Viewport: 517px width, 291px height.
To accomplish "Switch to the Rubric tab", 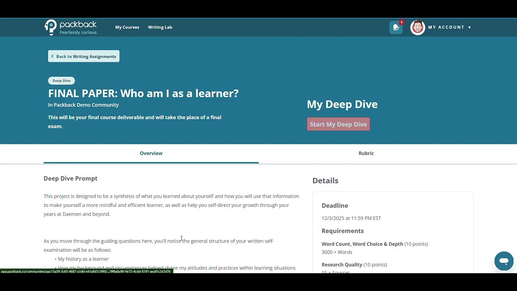I will pyautogui.click(x=366, y=153).
